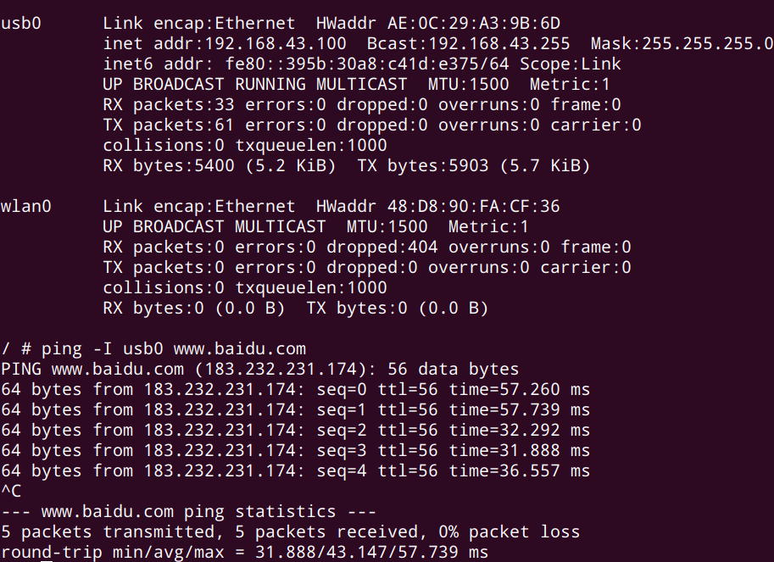Click the seq=4 ping reply line

coord(296,470)
